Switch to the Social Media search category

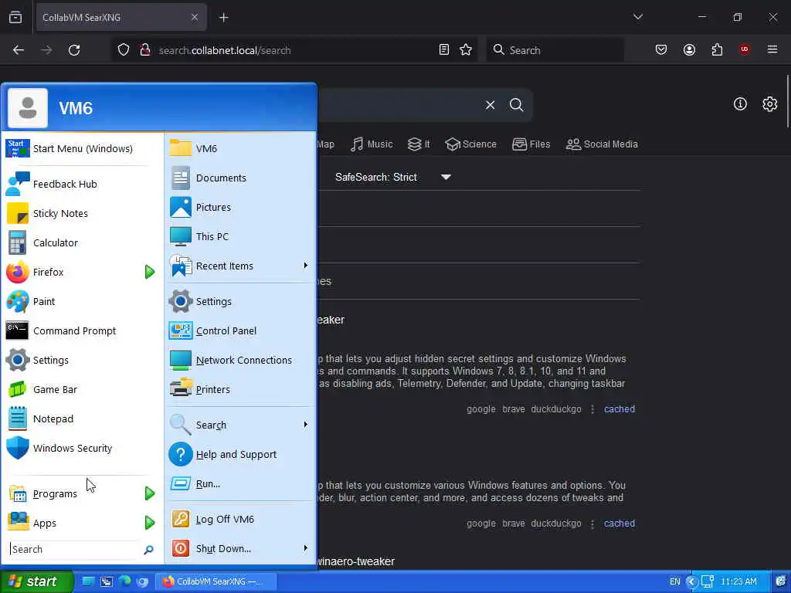[x=602, y=144]
